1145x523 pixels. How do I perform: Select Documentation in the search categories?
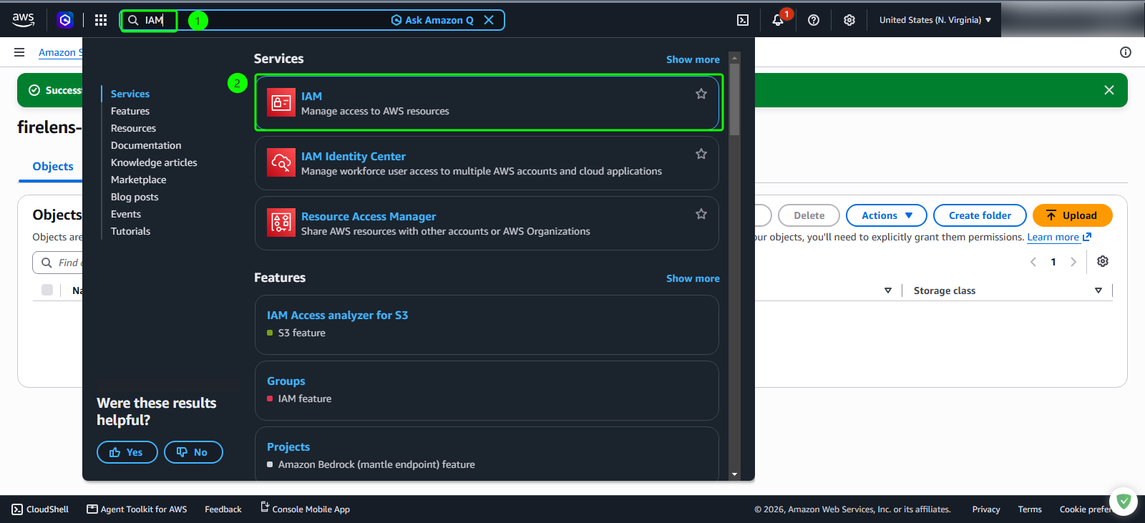146,145
